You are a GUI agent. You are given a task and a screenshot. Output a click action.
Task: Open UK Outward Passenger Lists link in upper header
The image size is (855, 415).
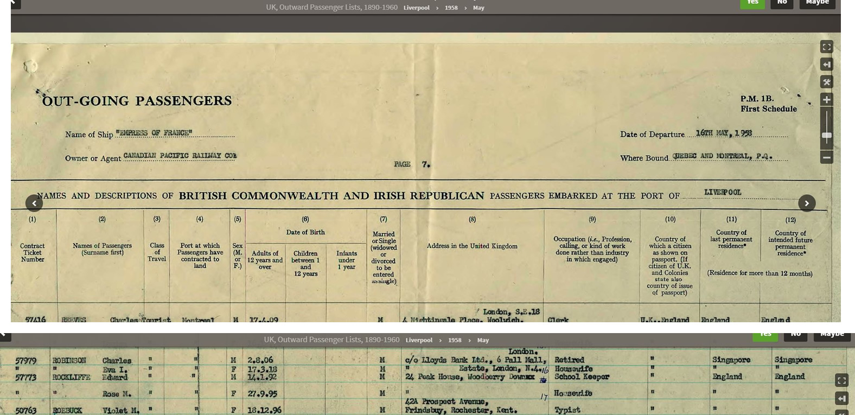[331, 7]
